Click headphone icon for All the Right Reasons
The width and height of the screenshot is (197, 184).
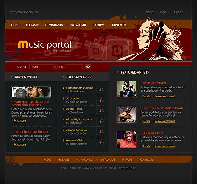pyautogui.click(x=102, y=121)
